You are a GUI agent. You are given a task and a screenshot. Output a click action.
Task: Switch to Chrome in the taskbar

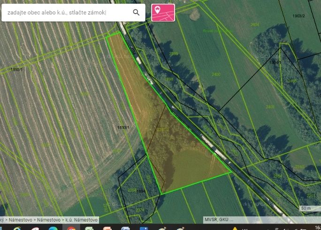point(71,229)
